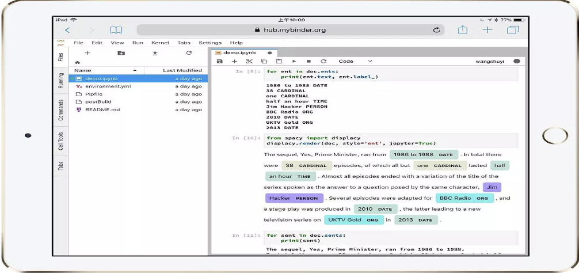Select environment.yml in file list
Screen dimensions: 579x273
coord(138,86)
